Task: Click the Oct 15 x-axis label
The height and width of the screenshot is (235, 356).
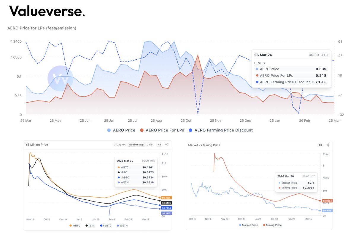Action: tap(193, 219)
